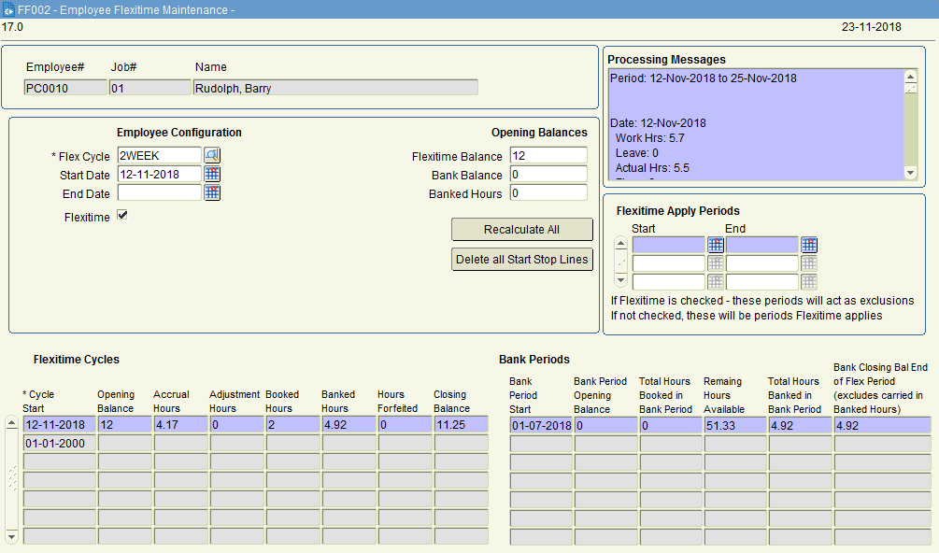Click Flexitime Apply Periods down arrow
The width and height of the screenshot is (939, 553).
(621, 280)
